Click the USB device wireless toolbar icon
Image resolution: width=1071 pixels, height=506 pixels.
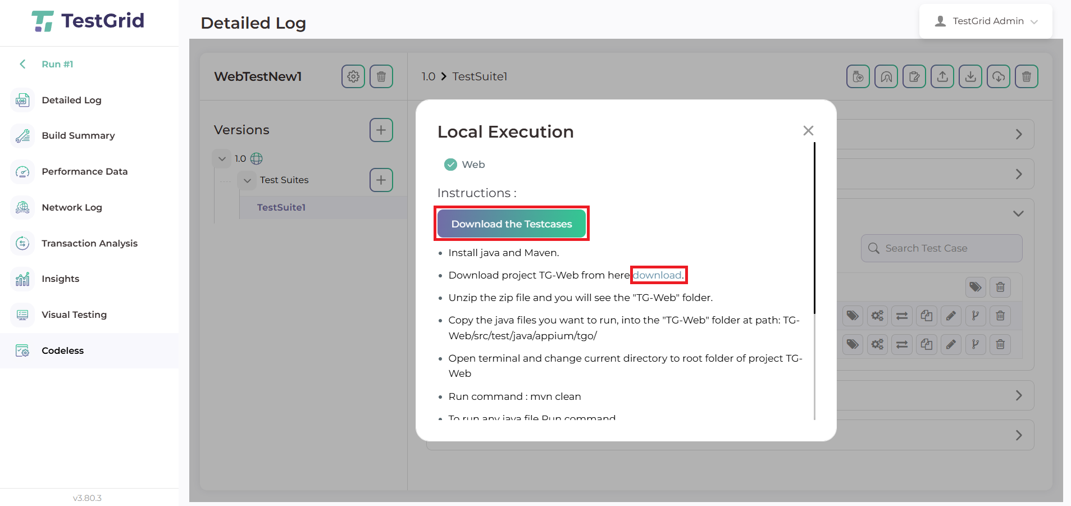click(x=858, y=76)
